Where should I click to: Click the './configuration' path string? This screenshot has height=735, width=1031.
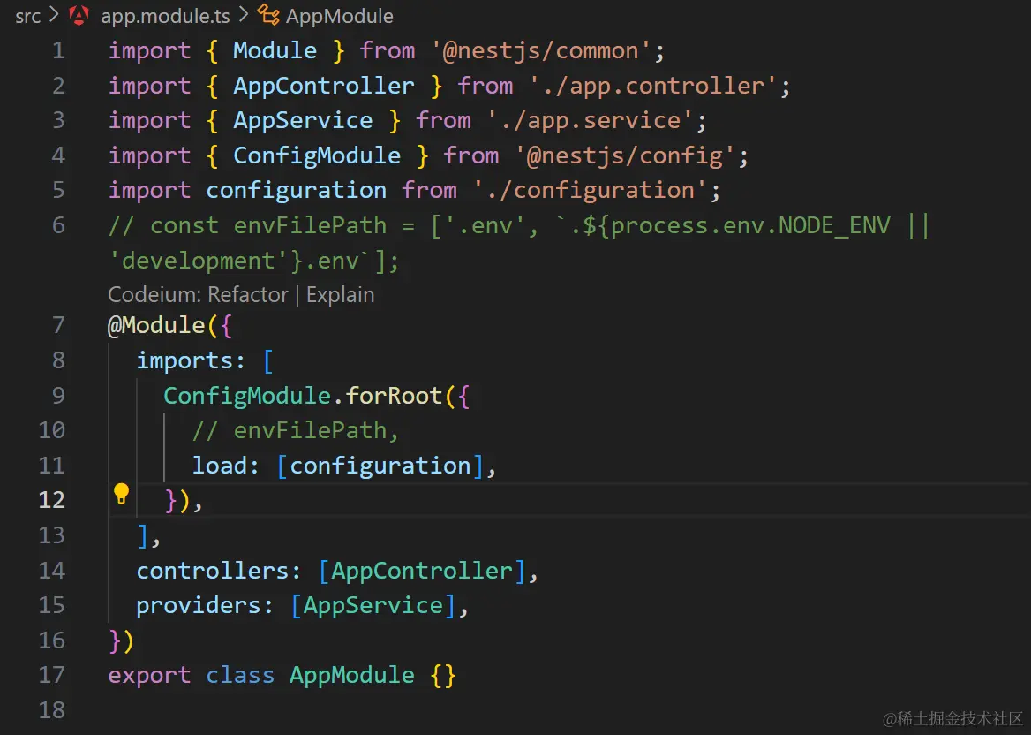click(x=590, y=191)
